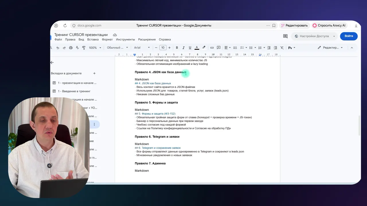367x206 pixels.
Task: Toggle italic formatting
Action: 183,48
